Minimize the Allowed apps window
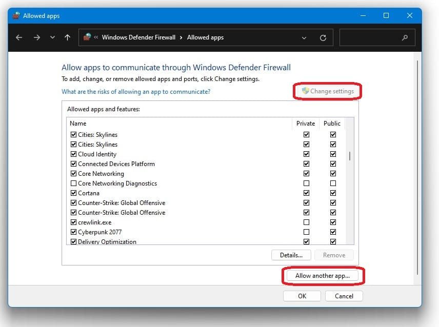 point(363,16)
